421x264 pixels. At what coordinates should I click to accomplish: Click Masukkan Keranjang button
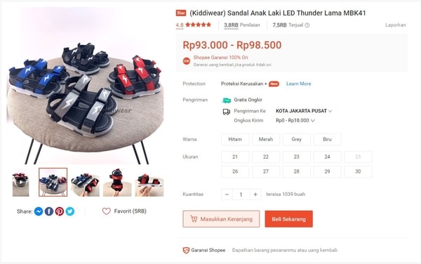coord(221,219)
